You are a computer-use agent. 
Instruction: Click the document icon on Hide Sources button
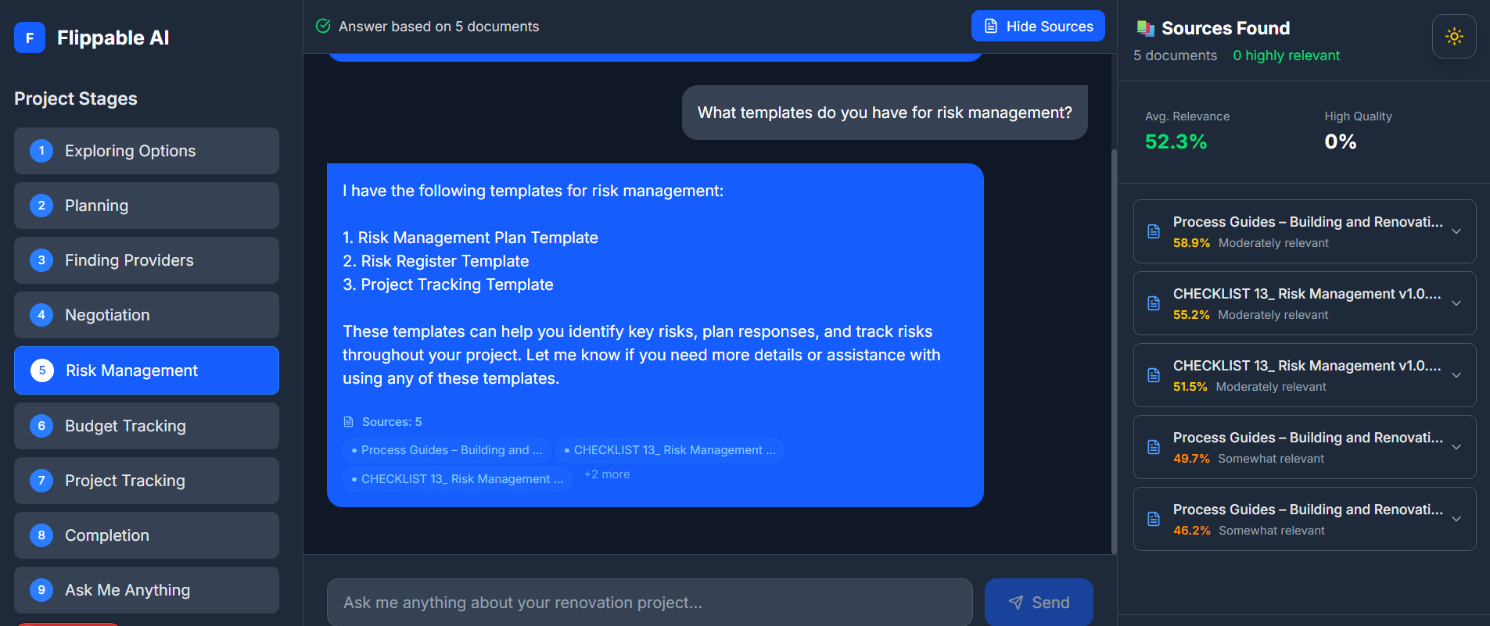[990, 26]
